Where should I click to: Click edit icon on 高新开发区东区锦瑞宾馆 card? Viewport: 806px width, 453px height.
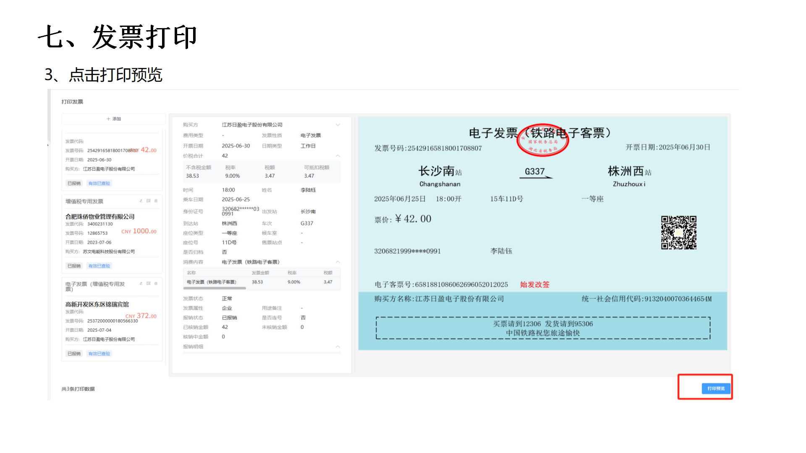tap(141, 284)
